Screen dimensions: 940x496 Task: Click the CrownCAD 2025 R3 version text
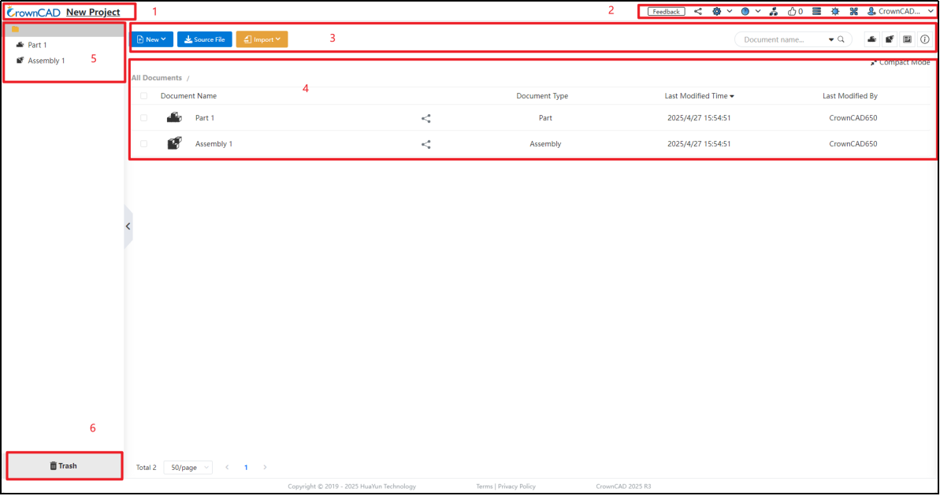pyautogui.click(x=623, y=487)
